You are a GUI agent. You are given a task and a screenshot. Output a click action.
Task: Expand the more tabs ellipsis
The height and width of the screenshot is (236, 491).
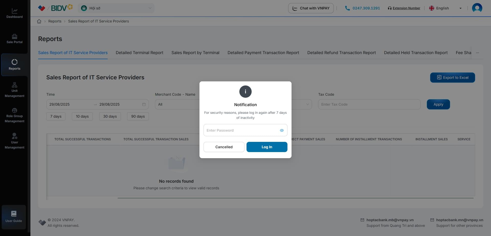click(477, 53)
